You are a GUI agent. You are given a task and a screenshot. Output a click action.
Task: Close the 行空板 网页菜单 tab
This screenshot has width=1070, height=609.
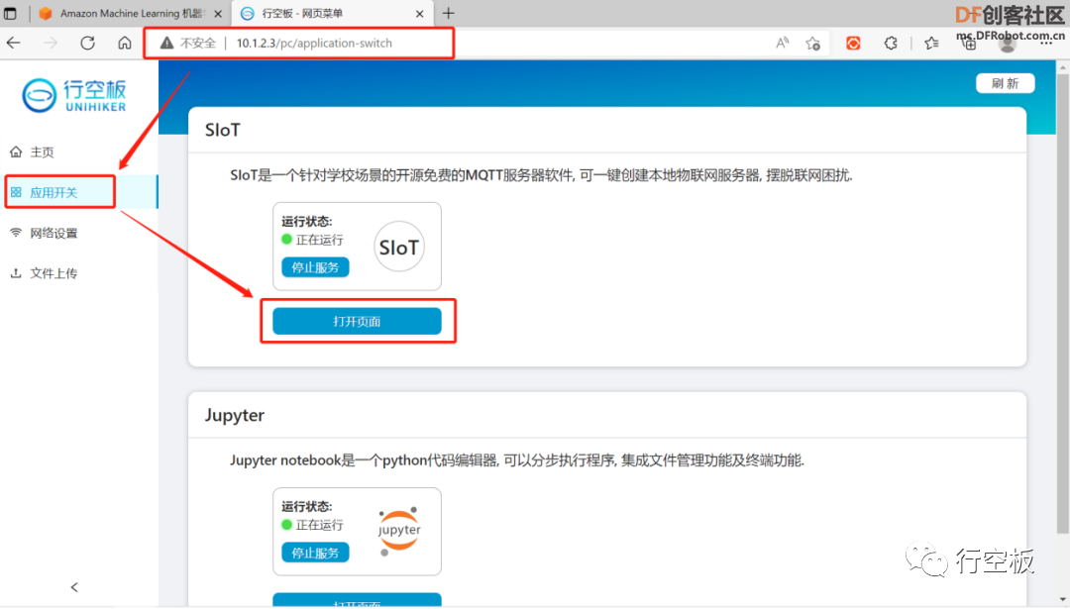click(420, 14)
